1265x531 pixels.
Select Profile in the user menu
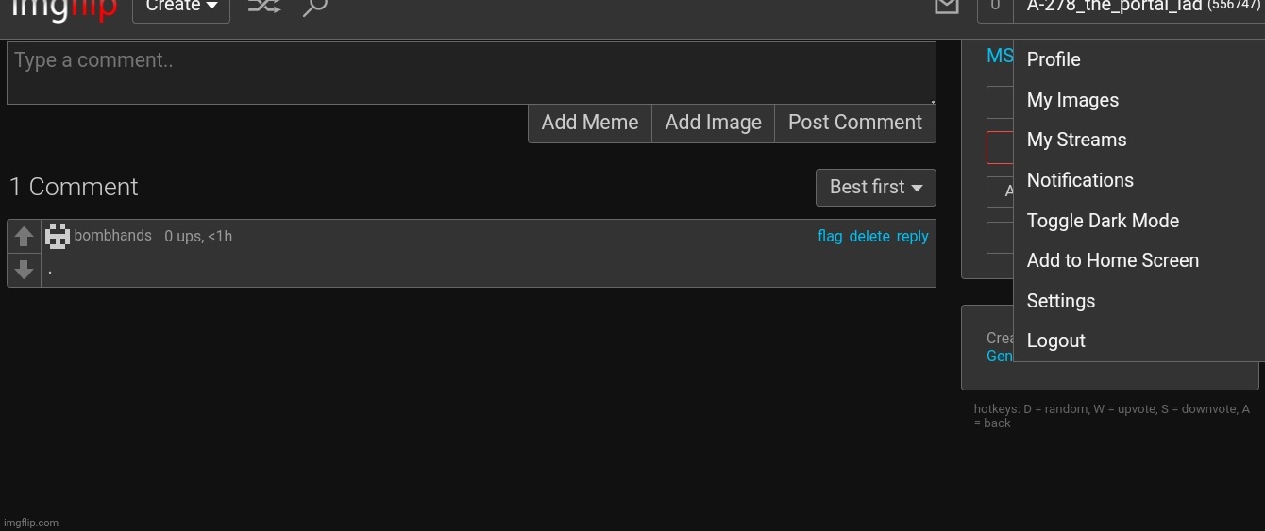coord(1054,59)
